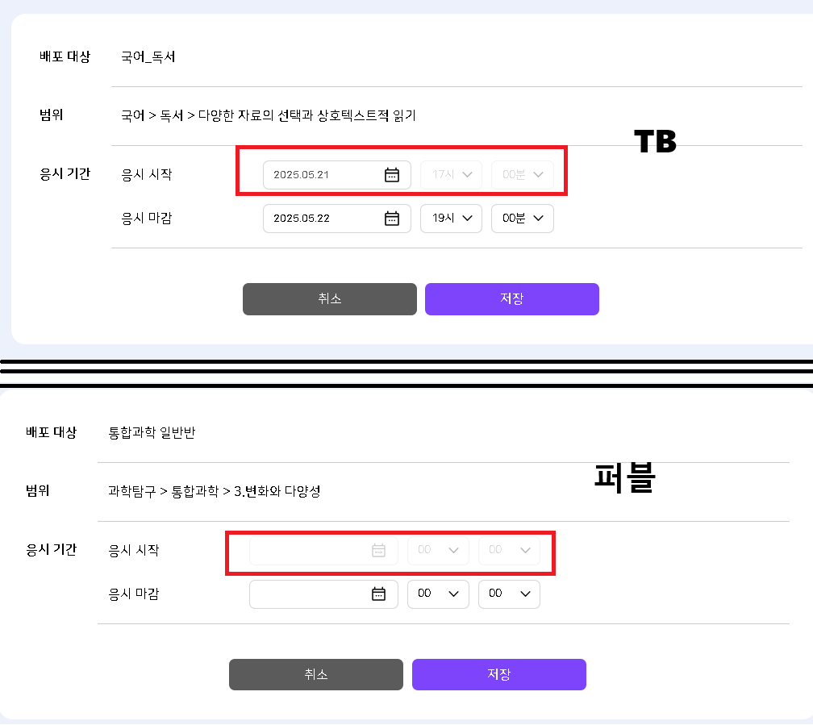Click calendar icon in 통합과학 응시 시작 row

pyautogui.click(x=378, y=551)
